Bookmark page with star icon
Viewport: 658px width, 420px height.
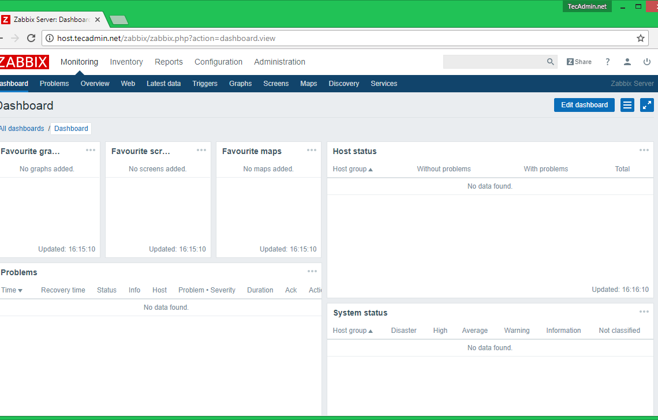point(640,38)
